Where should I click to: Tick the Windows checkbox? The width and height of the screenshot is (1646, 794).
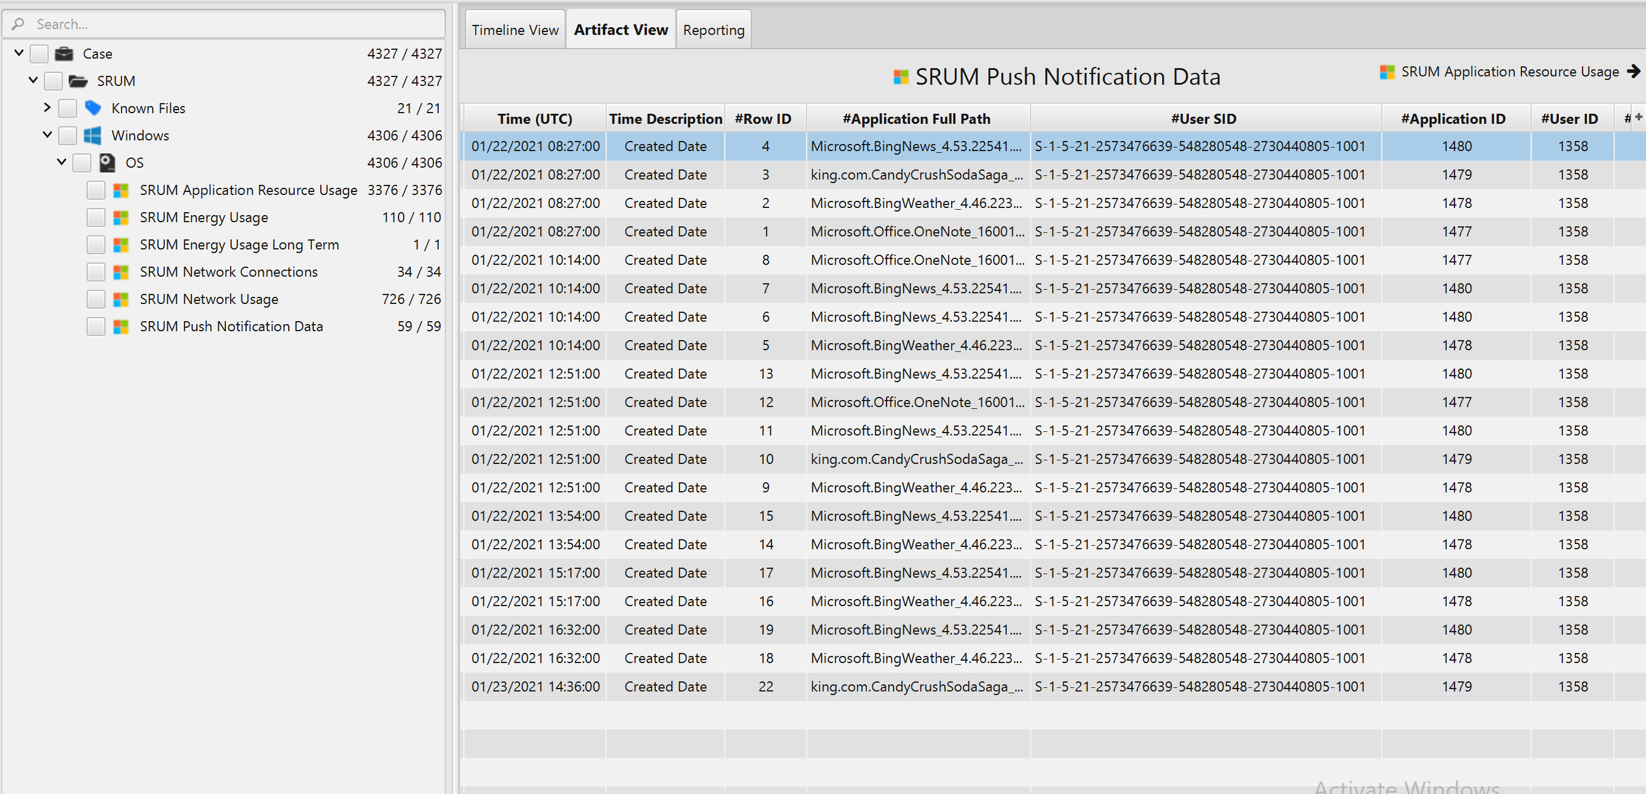(x=68, y=136)
